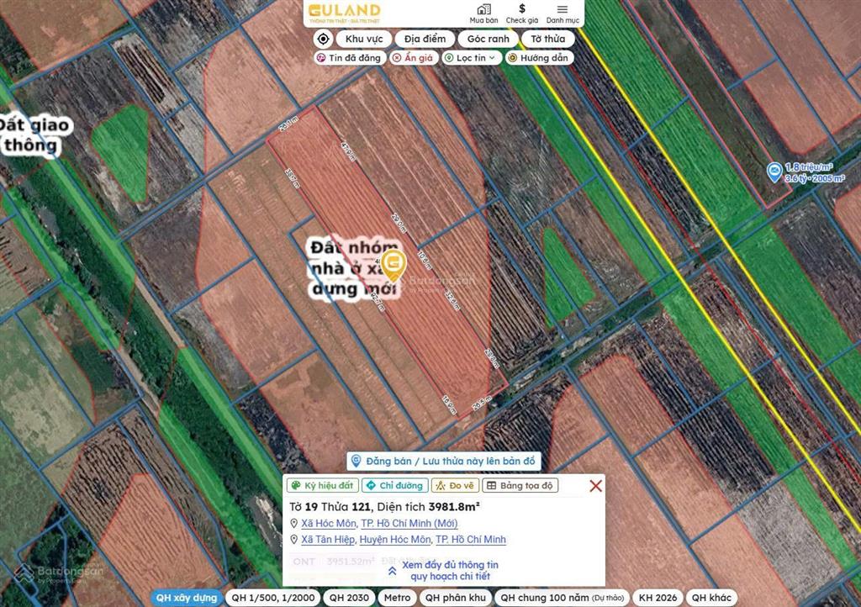861x607 pixels.
Task: Toggle Tin đã đăng listings
Action: click(x=348, y=58)
